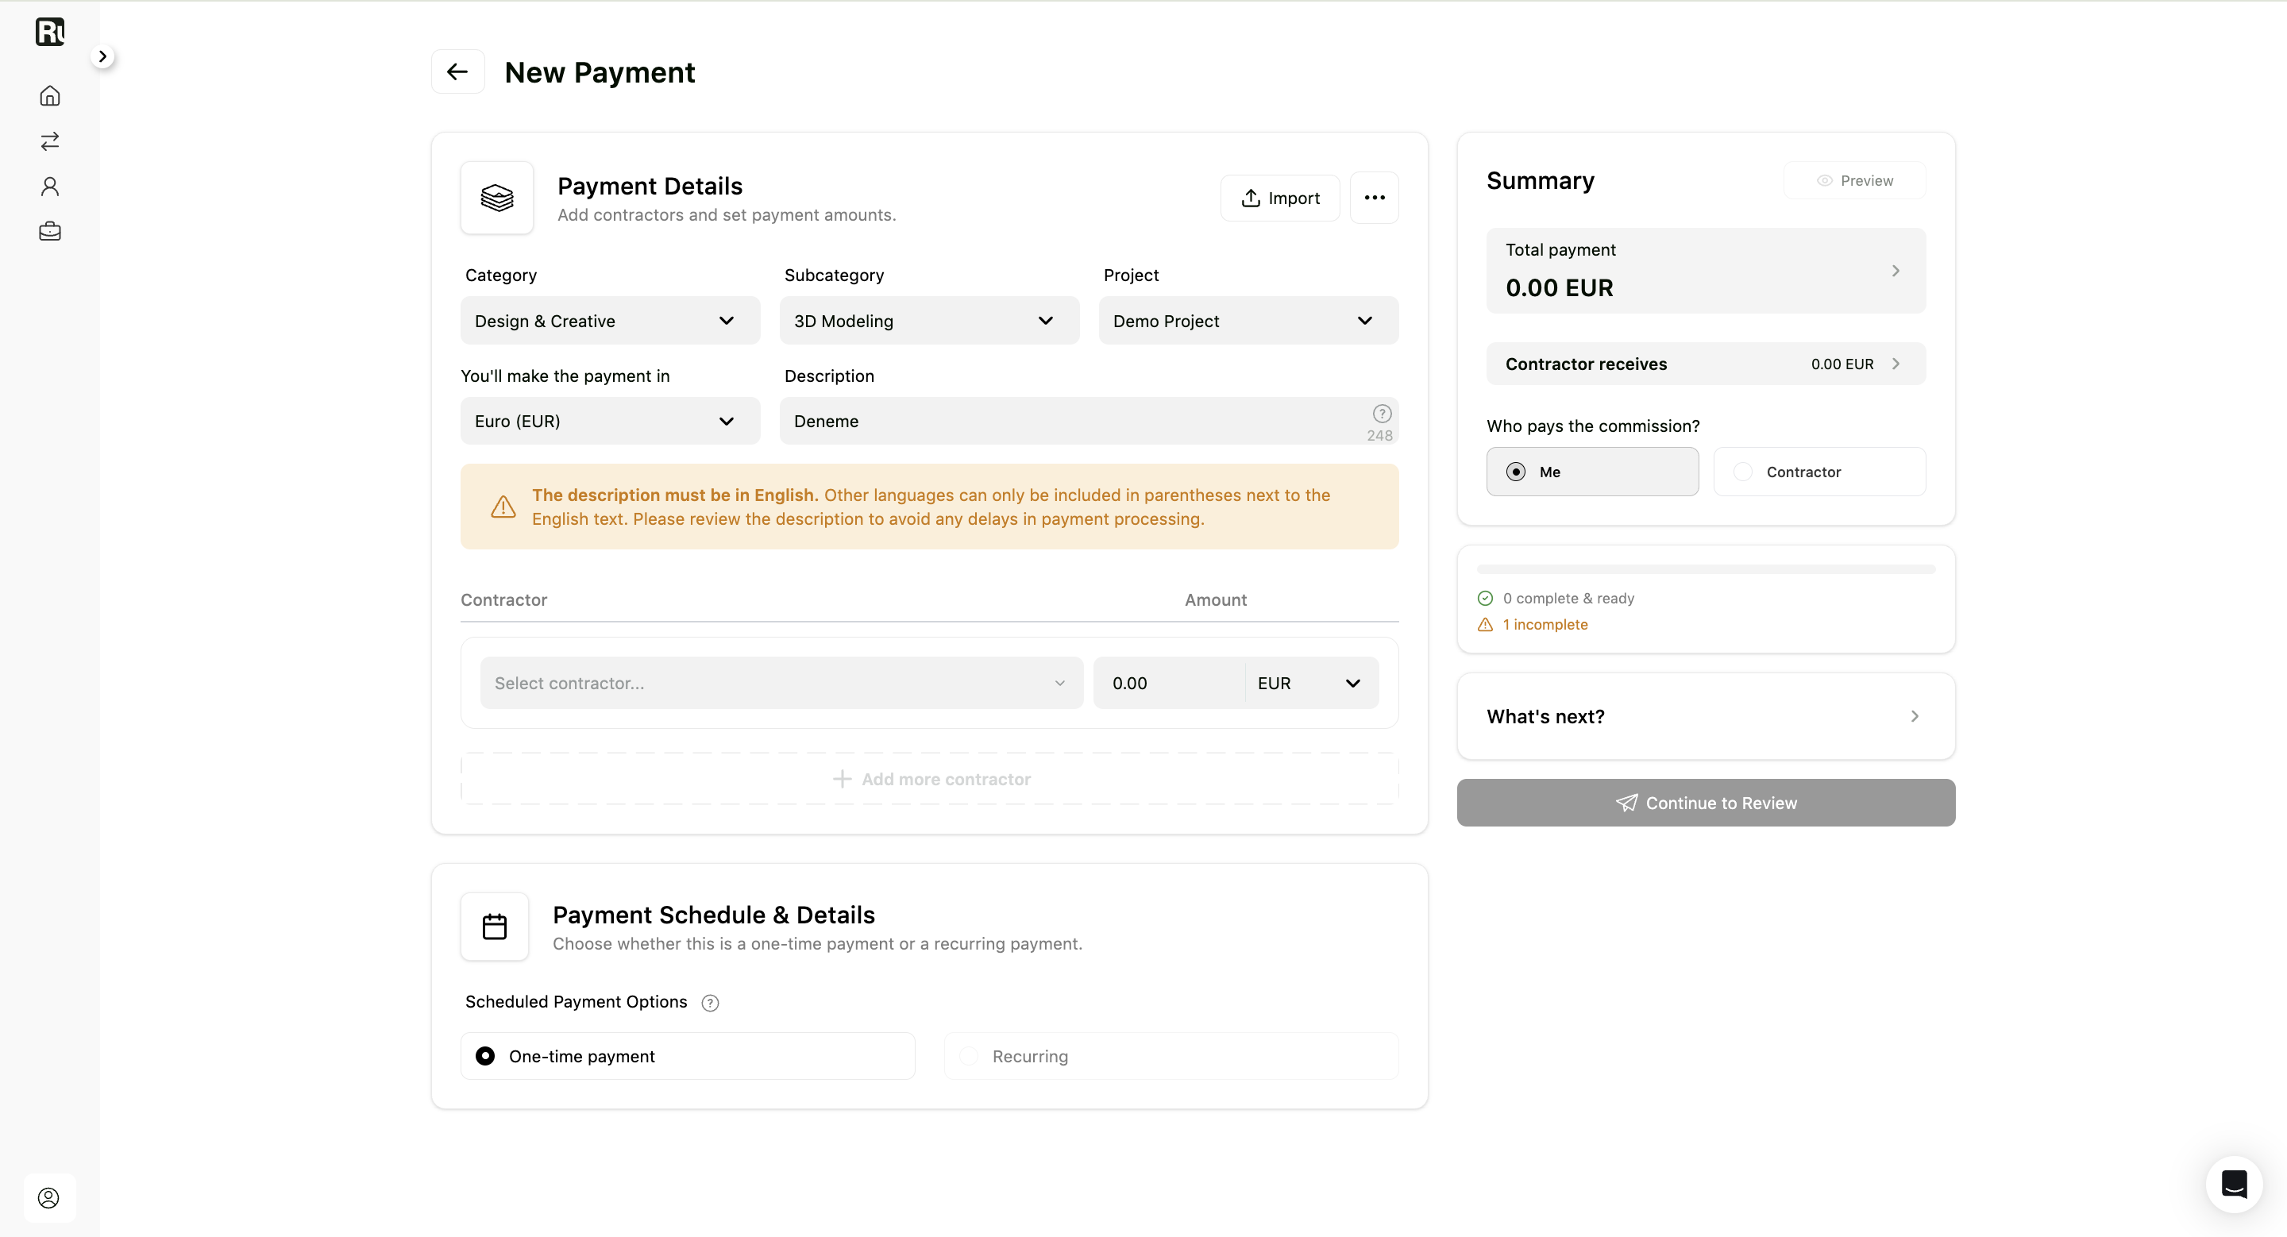Open the account profile icon at sidebar bottom
The height and width of the screenshot is (1237, 2287).
pyautogui.click(x=48, y=1198)
